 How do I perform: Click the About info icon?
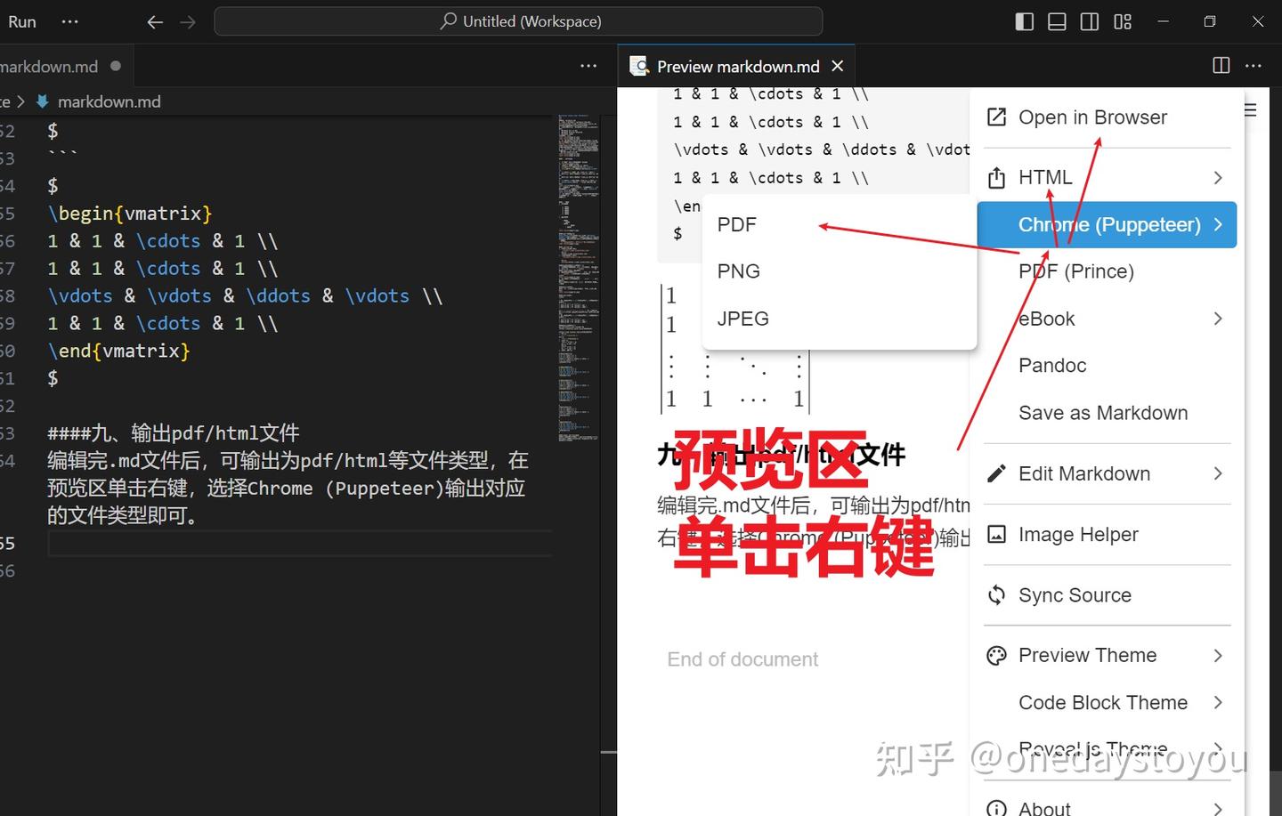pyautogui.click(x=995, y=808)
